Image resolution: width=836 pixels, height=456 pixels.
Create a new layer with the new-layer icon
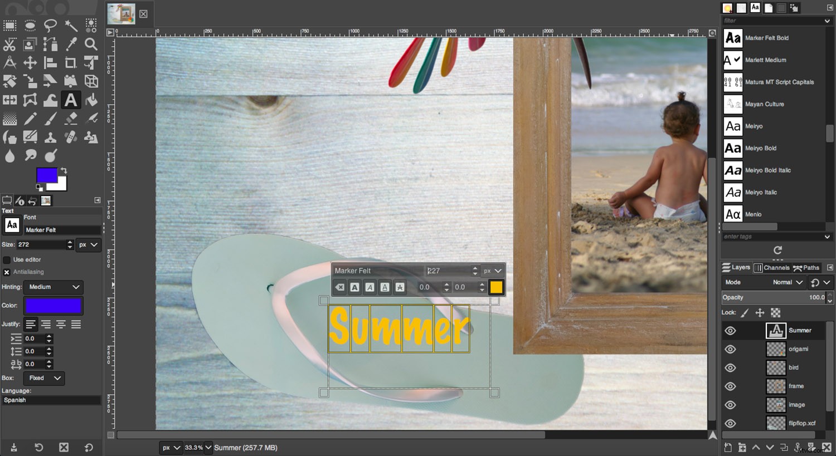click(728, 447)
